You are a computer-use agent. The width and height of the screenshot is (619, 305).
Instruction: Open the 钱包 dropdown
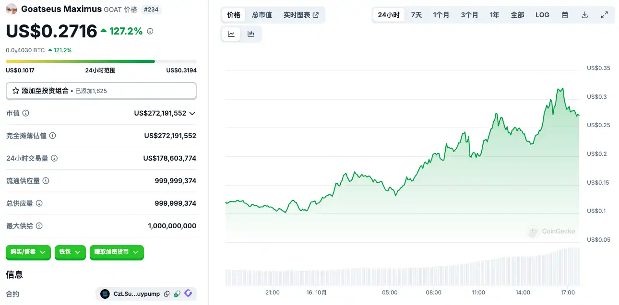pos(70,252)
